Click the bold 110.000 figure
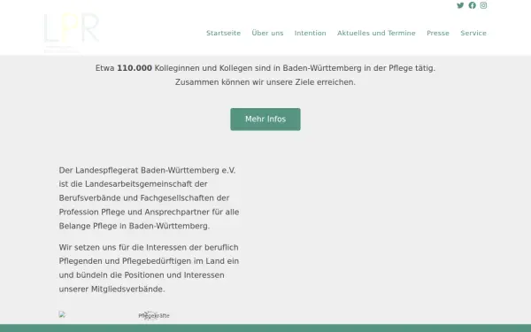Viewport: 531px width, 332px height. click(135, 68)
